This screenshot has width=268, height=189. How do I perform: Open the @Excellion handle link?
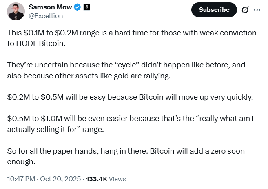click(46, 16)
